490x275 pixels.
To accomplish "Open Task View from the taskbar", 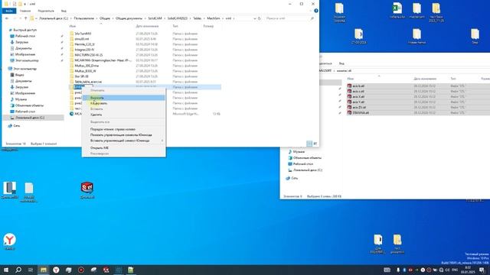I will tap(31, 270).
